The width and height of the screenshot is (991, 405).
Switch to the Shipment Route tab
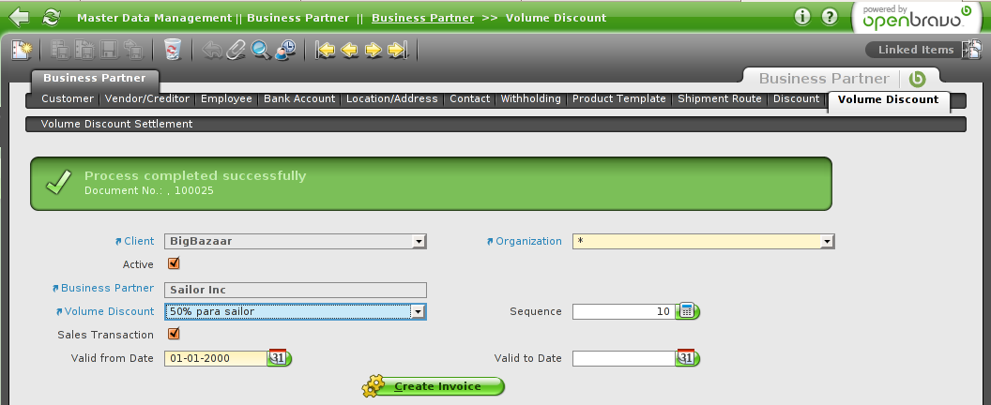pos(719,98)
